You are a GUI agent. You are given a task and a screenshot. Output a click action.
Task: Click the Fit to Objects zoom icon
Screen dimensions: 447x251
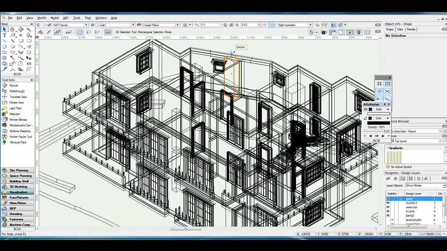[231, 25]
